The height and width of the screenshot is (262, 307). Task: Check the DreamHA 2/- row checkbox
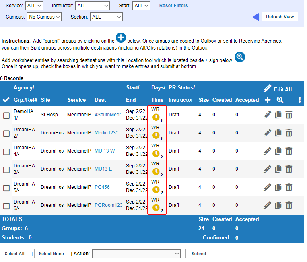click(6, 134)
